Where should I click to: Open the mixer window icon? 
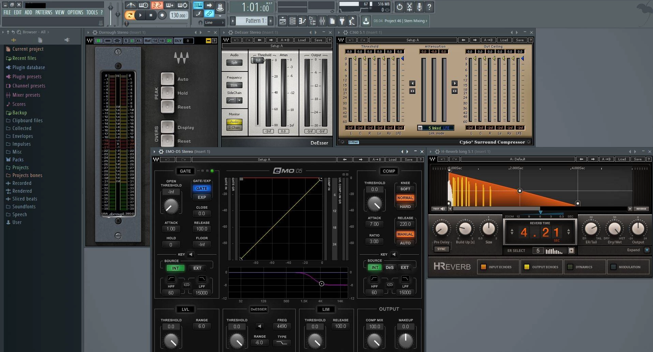[322, 21]
